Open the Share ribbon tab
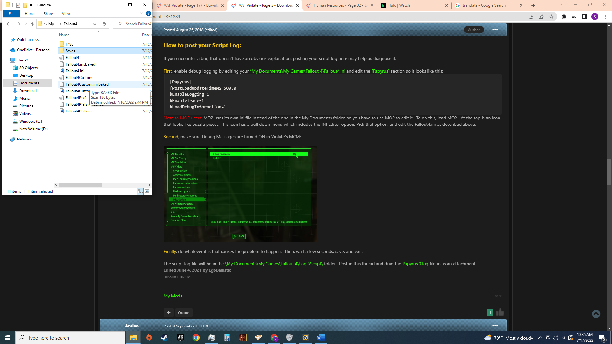The width and height of the screenshot is (612, 344). (48, 14)
